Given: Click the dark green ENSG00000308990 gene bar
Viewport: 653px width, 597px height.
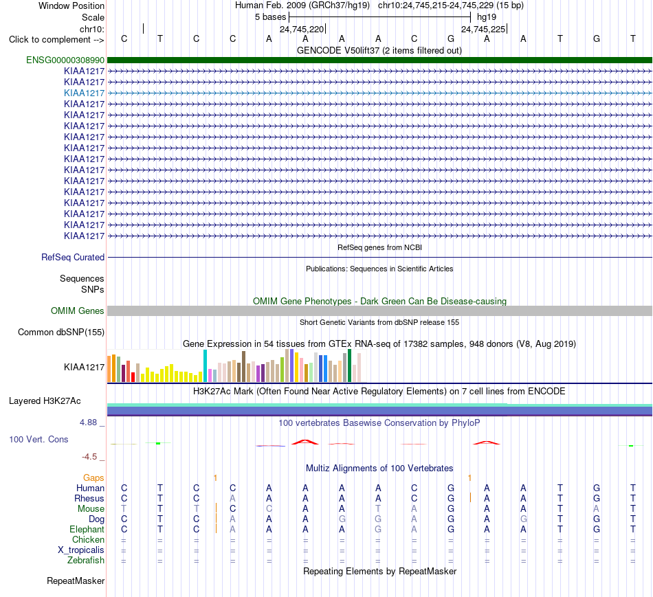Looking at the screenshot, I should [x=380, y=60].
